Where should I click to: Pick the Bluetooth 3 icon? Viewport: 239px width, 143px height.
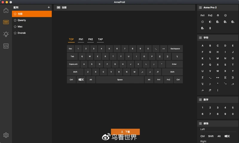pos(233,22)
